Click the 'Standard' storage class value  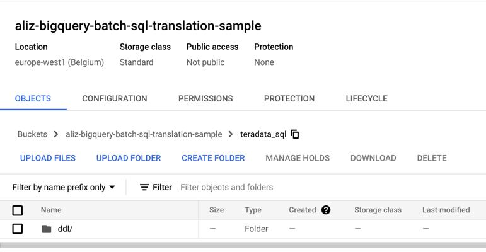click(136, 62)
